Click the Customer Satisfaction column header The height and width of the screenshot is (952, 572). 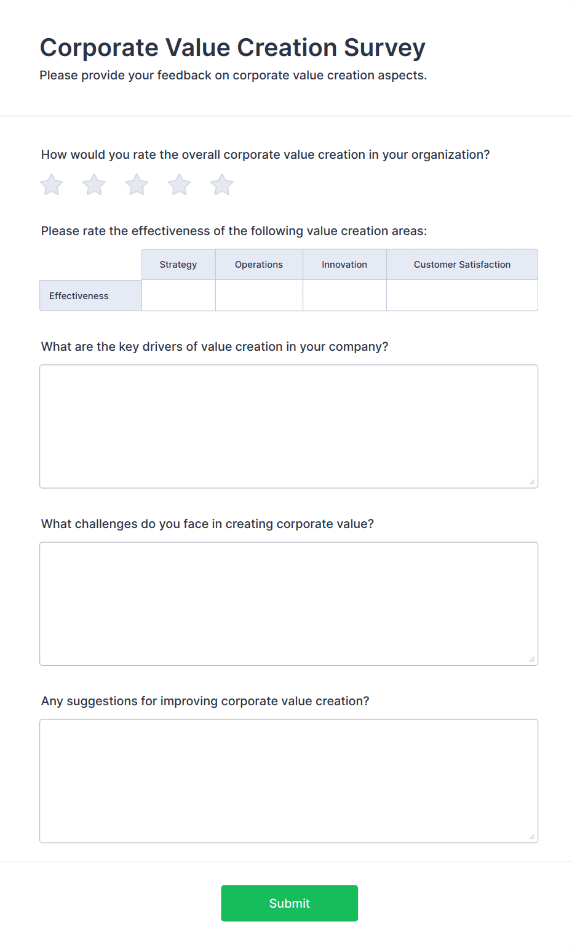(461, 264)
